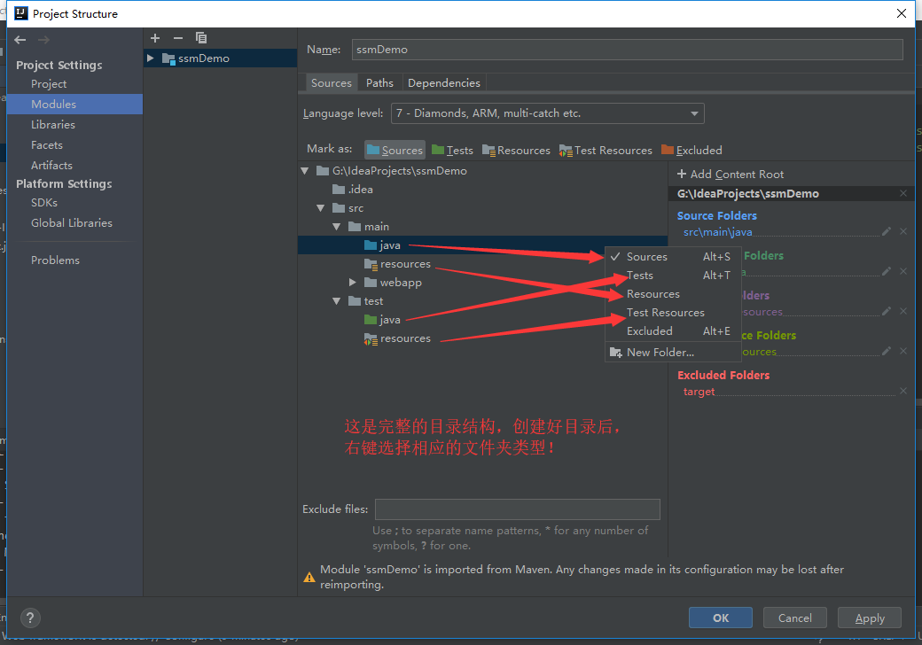Select java folder under test
The height and width of the screenshot is (645, 922).
click(382, 320)
